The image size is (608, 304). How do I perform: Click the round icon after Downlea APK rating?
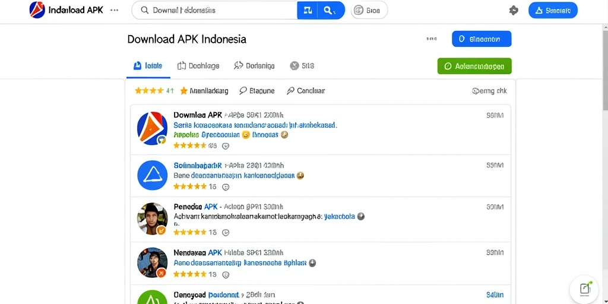226,146
